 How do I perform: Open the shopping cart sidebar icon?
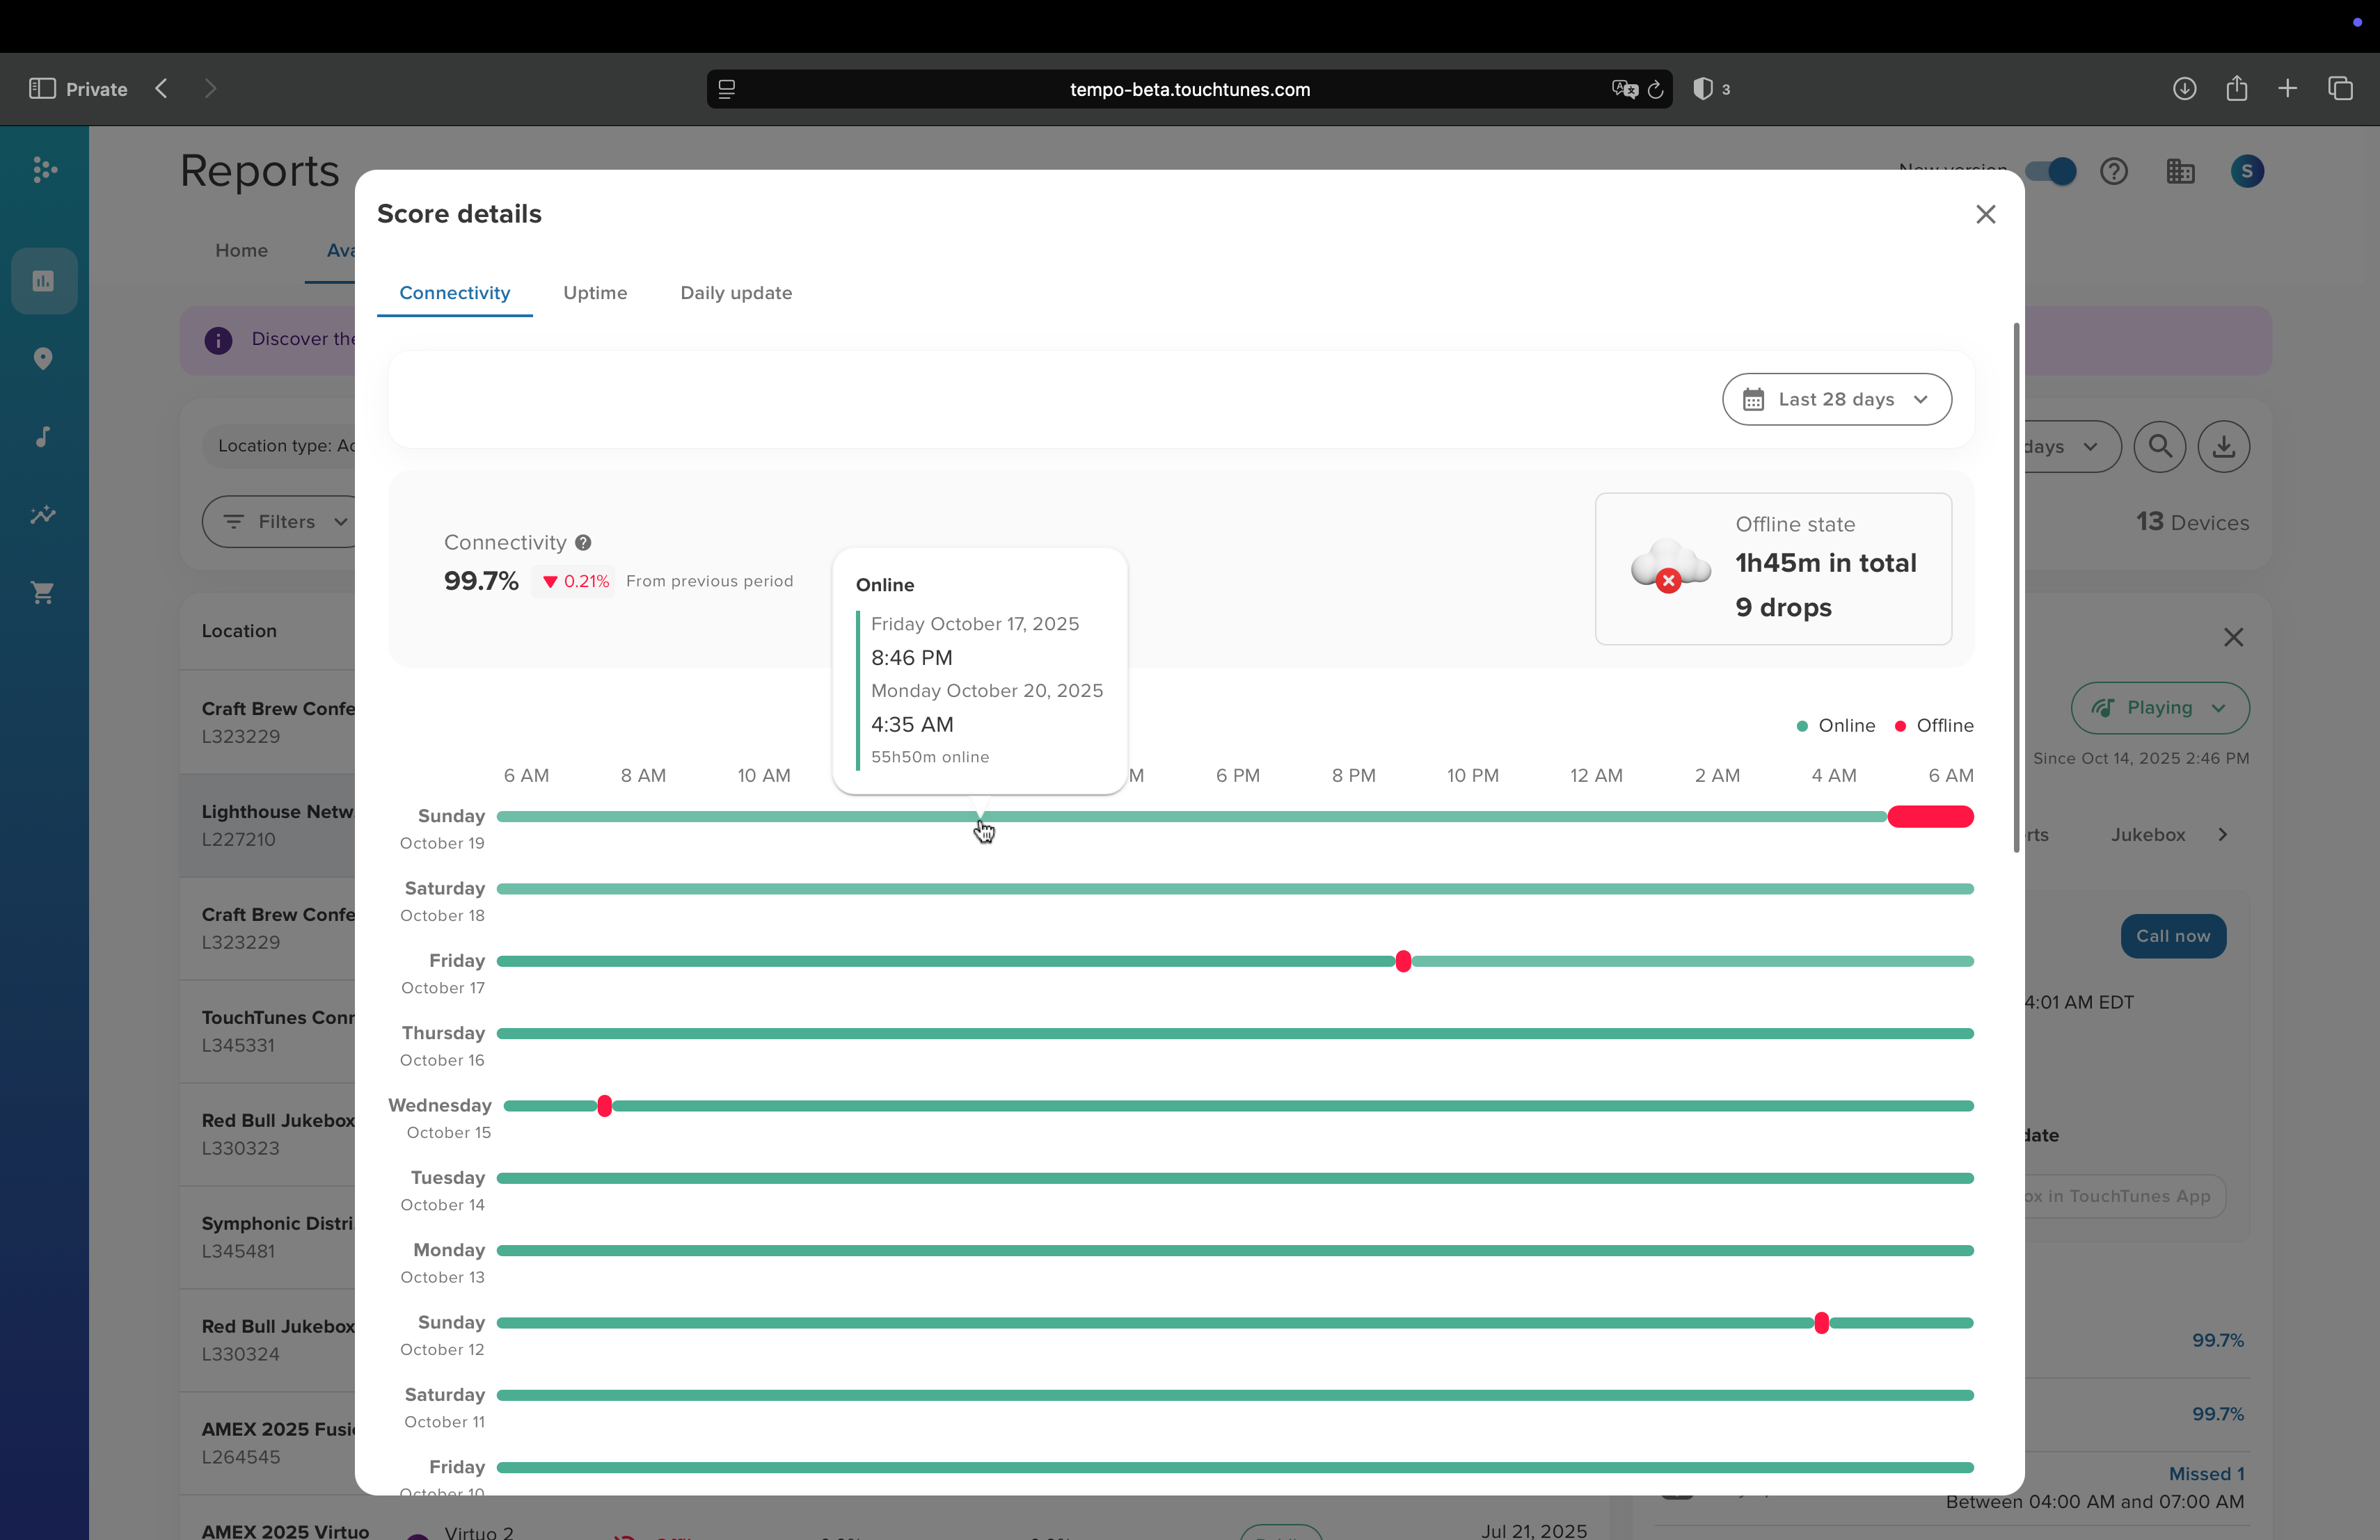click(43, 593)
